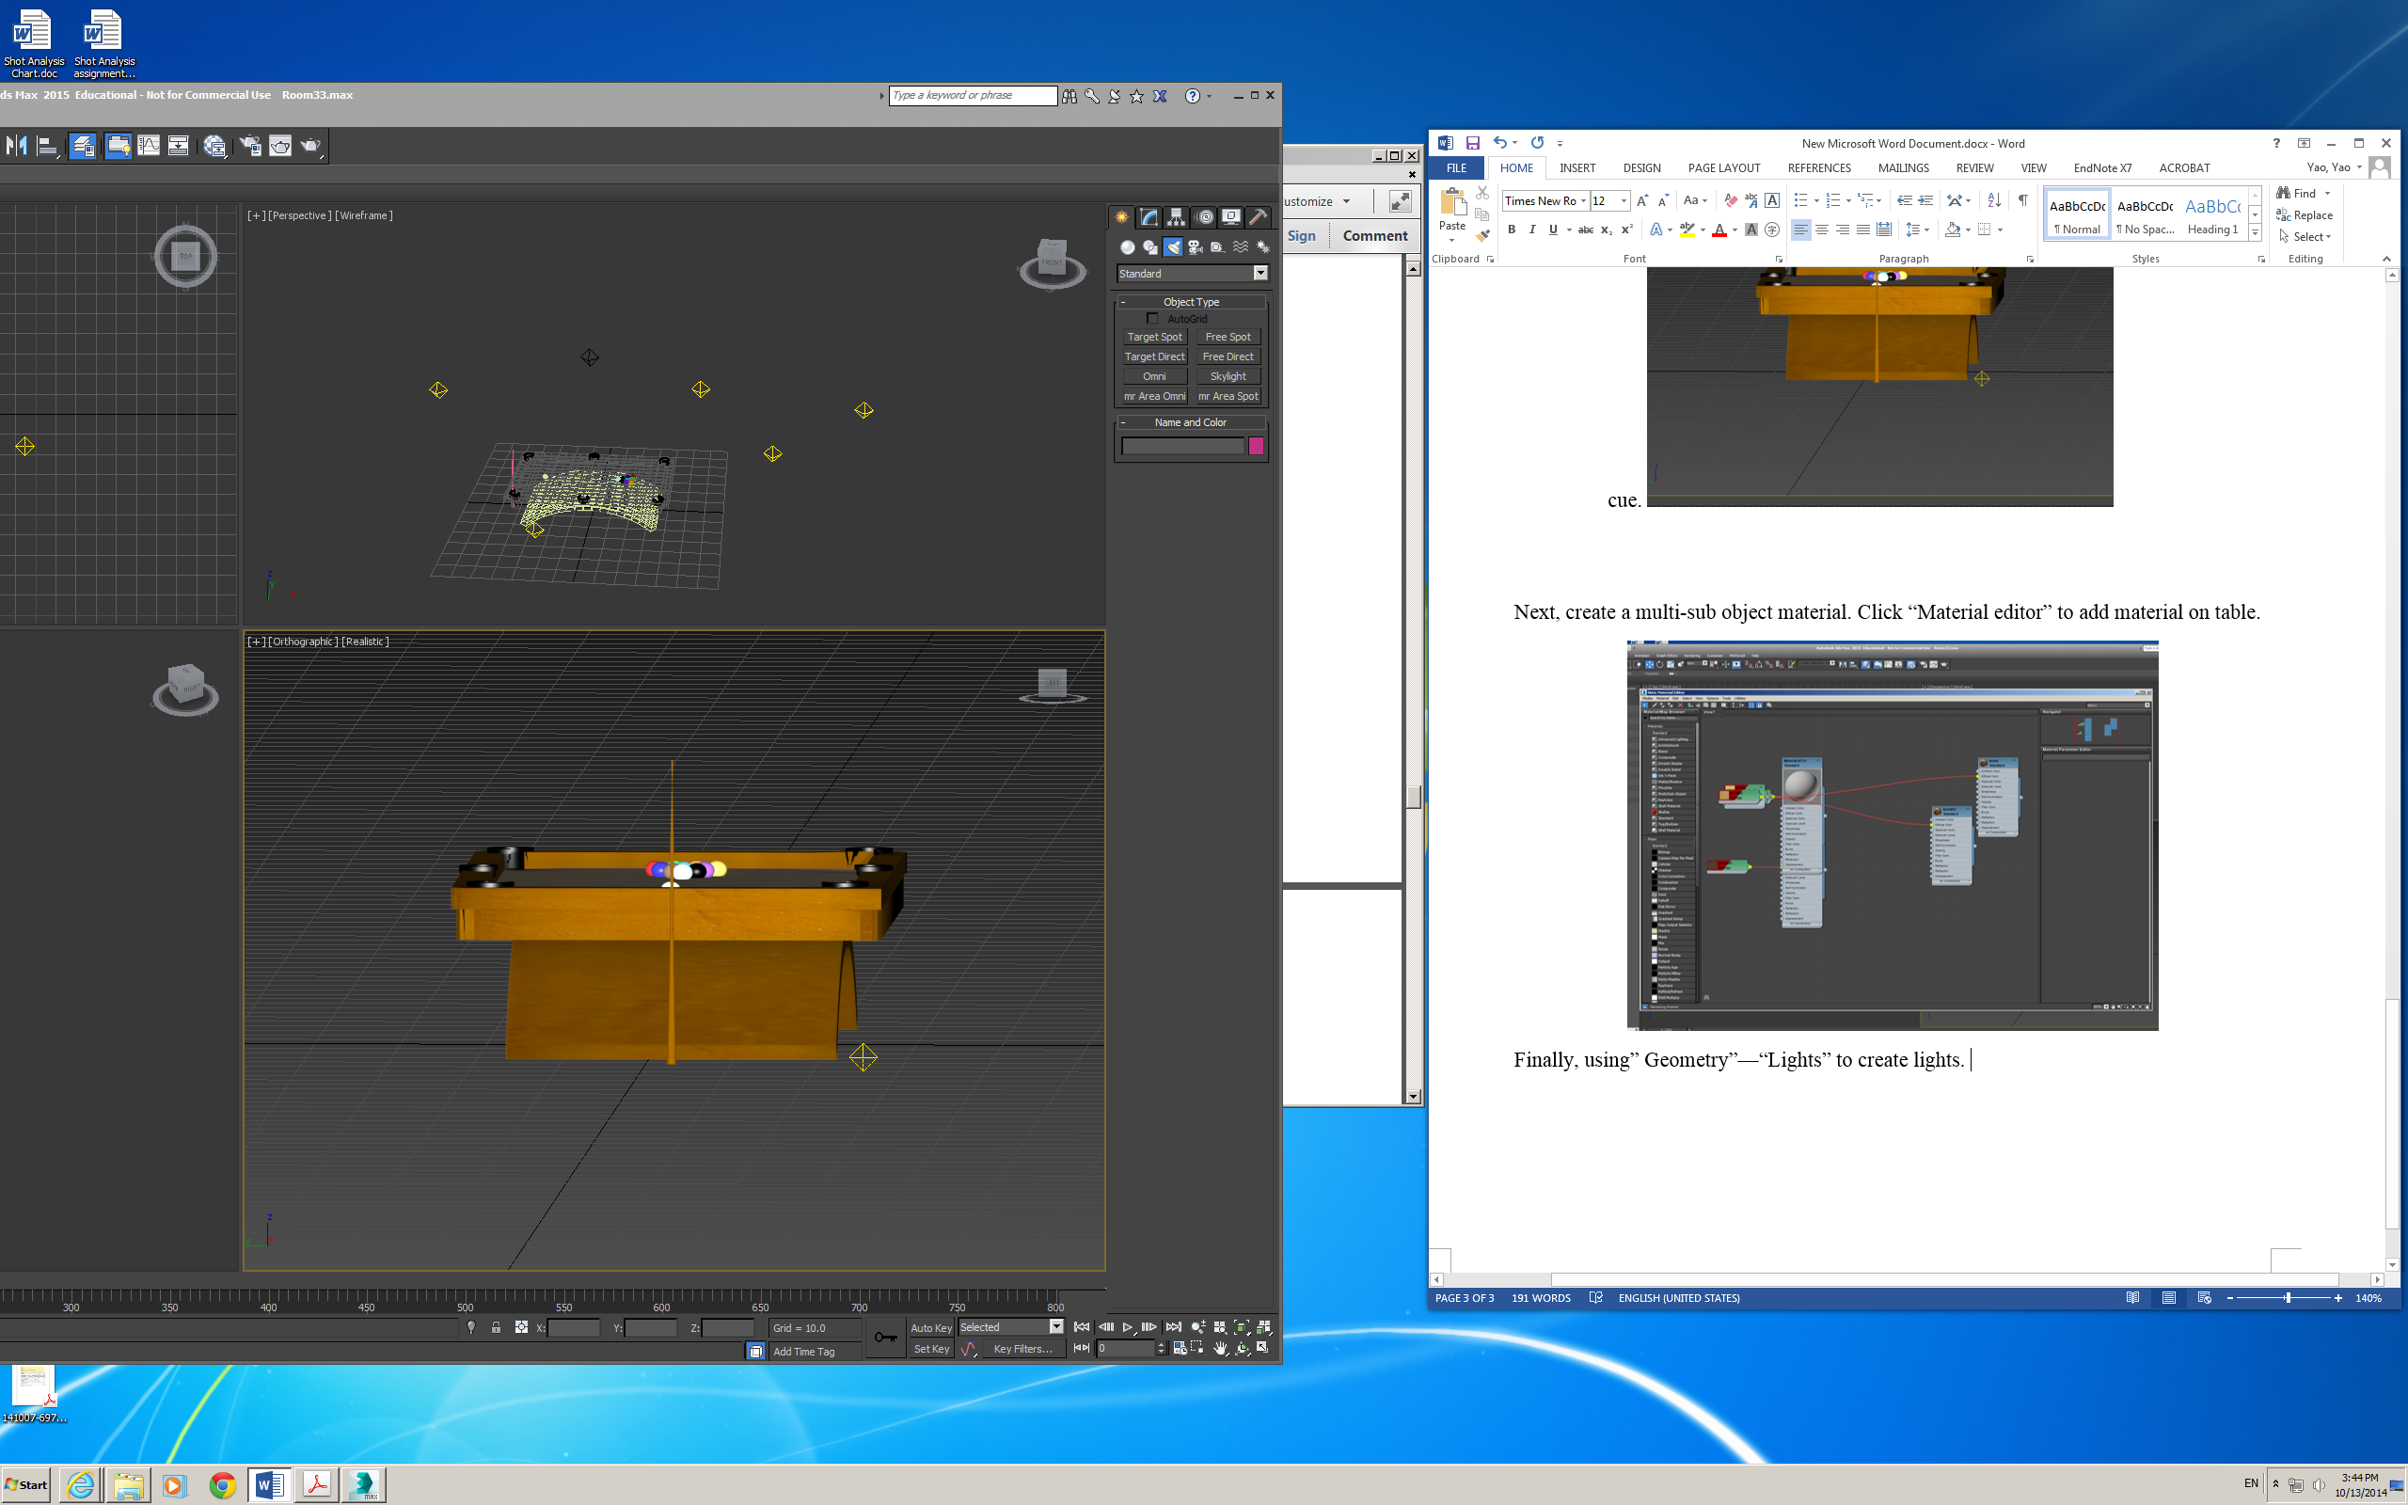Toggle Auto Key animation mode

[x=930, y=1328]
